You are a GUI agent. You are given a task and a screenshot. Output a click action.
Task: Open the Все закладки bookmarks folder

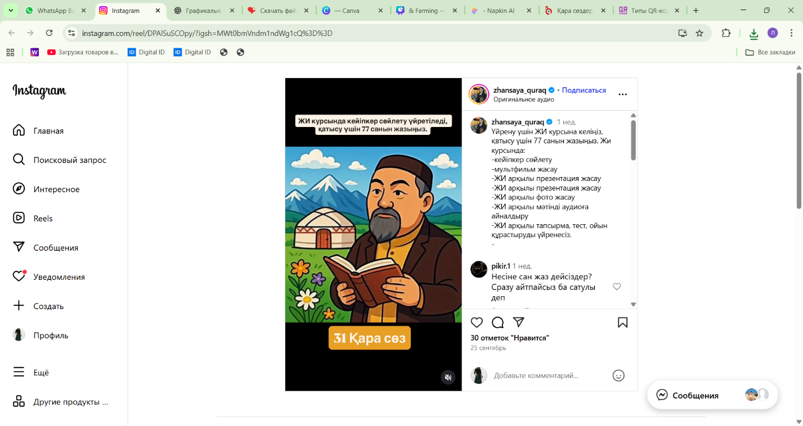(770, 52)
